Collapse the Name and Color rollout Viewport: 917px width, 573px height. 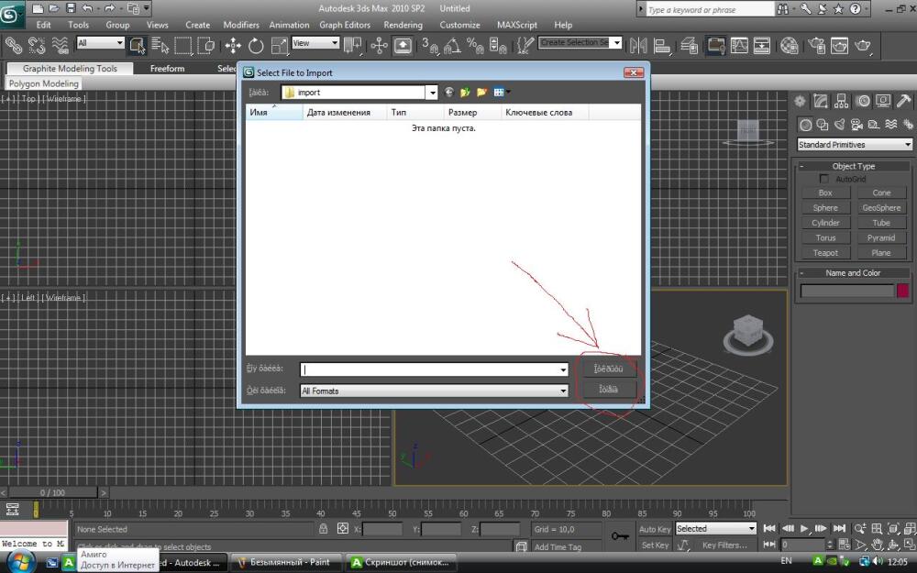pos(801,273)
